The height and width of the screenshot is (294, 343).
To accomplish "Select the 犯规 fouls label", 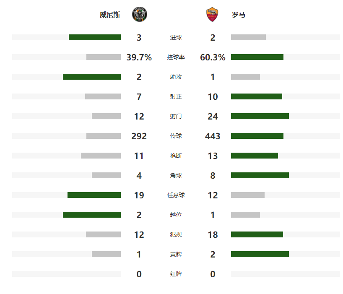I will point(176,234).
